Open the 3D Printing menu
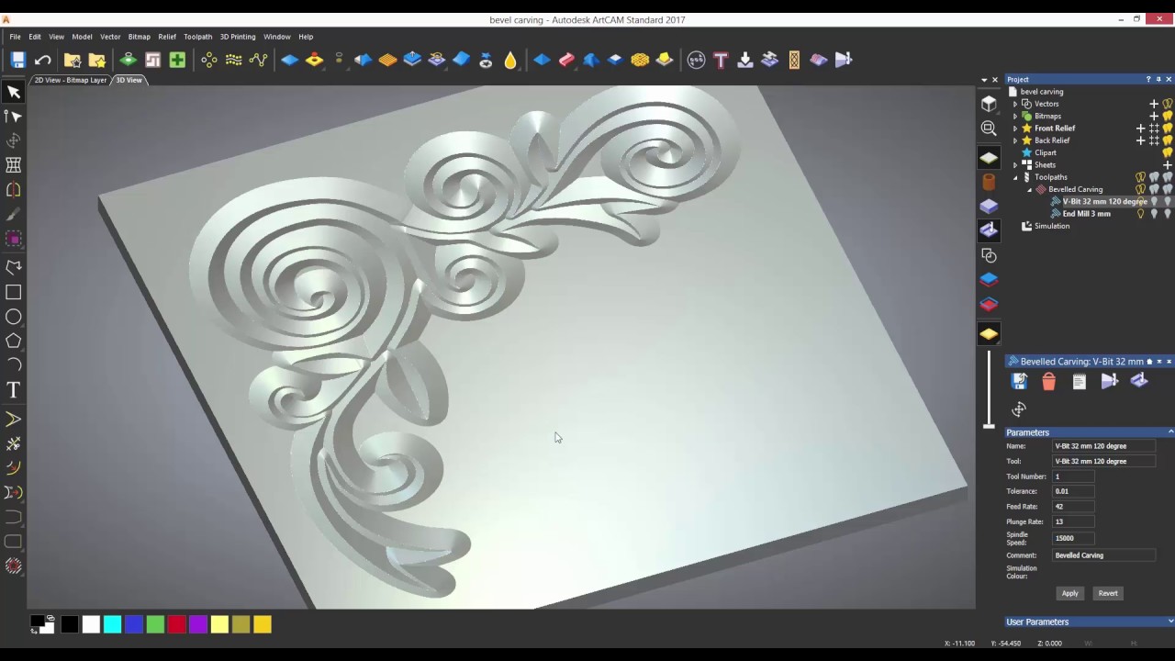The width and height of the screenshot is (1175, 661). click(238, 37)
